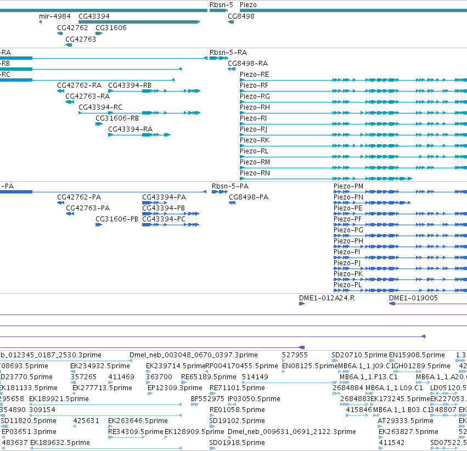
Task: Open the CG42763-PA protein label
Action: pos(88,208)
